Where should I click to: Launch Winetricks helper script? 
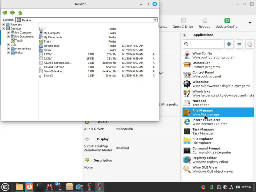coord(218,93)
